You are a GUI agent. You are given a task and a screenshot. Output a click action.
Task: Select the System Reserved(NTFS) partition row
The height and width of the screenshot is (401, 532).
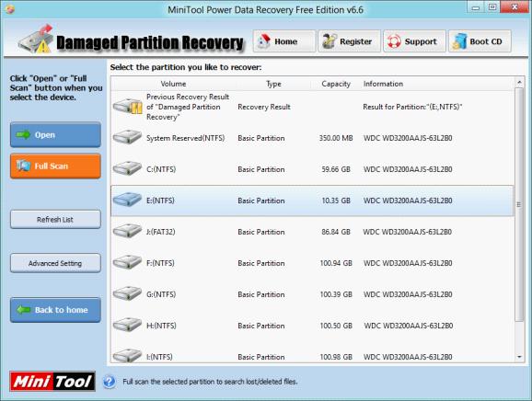(312, 138)
